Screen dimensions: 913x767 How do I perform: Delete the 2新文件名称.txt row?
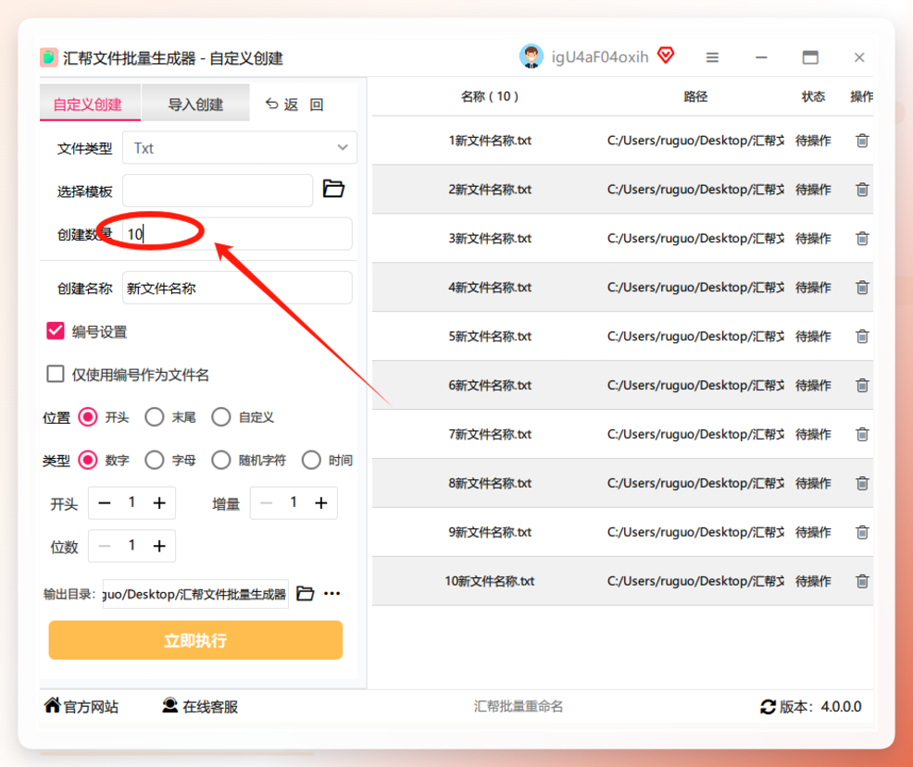tap(862, 189)
